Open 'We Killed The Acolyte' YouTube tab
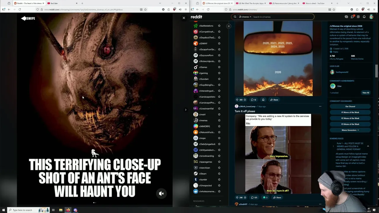This screenshot has width=379, height=213. (251, 3)
